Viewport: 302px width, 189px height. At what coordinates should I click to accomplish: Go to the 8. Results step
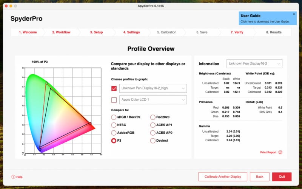pyautogui.click(x=274, y=32)
